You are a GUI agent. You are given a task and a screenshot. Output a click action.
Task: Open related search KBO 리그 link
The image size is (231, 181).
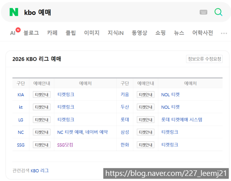[40, 171]
